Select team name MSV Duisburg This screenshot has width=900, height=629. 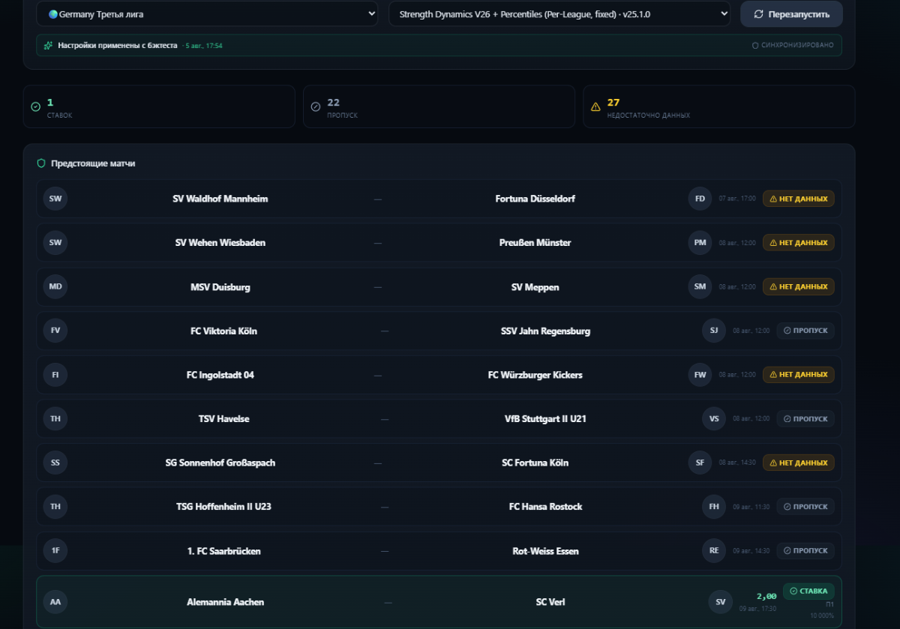pos(220,287)
